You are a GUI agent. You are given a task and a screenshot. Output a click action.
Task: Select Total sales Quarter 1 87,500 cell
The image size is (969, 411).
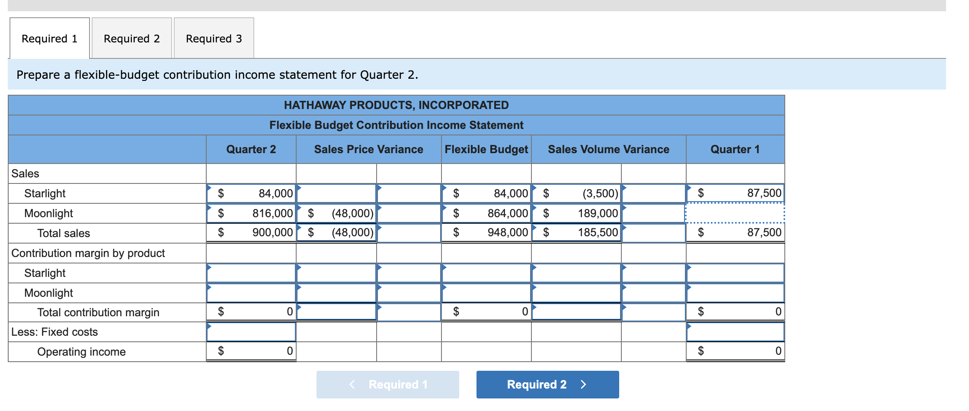click(x=736, y=233)
